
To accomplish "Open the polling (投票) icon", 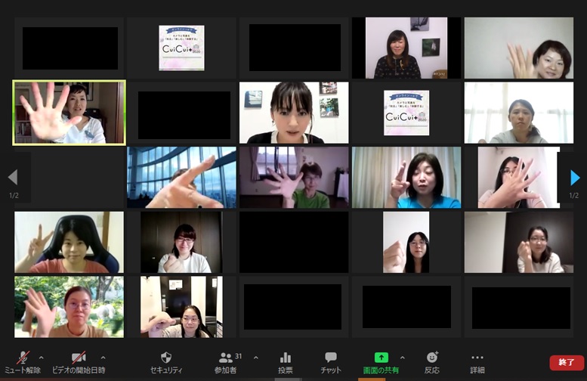I will [x=285, y=360].
